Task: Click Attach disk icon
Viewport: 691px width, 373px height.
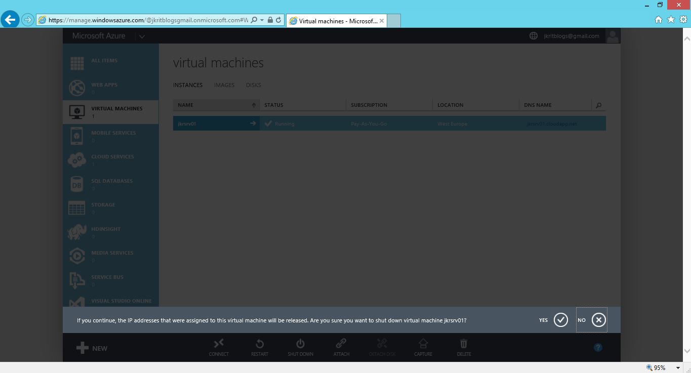Action: (341, 344)
